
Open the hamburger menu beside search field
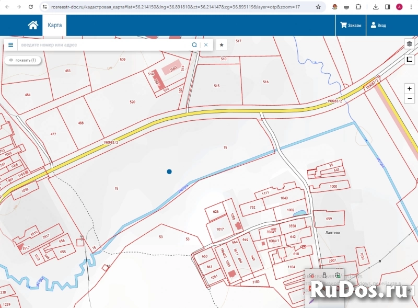click(10, 45)
